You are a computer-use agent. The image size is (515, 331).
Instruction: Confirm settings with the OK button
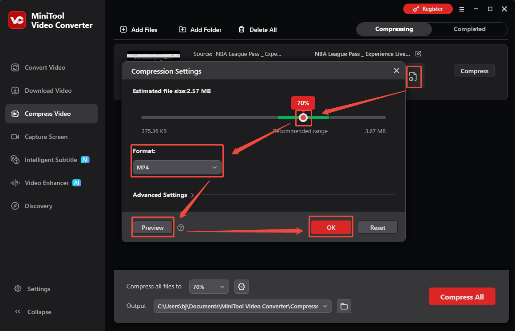tap(331, 228)
